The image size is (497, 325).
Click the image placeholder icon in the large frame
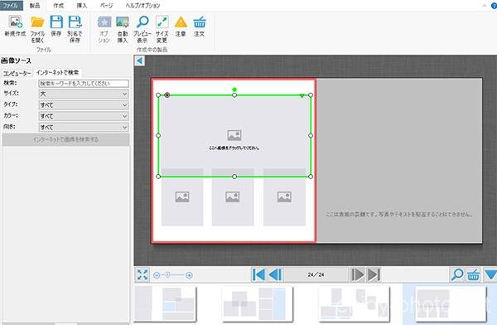click(234, 135)
